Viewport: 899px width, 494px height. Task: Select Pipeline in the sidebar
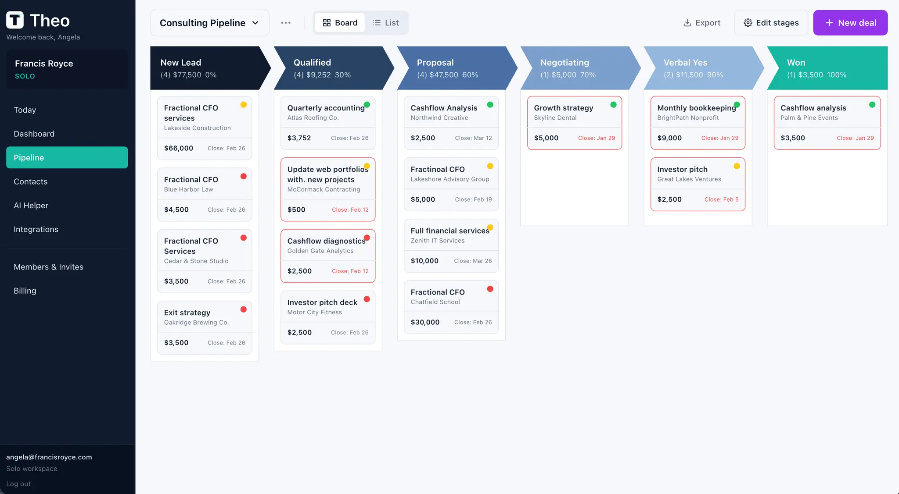click(x=67, y=157)
